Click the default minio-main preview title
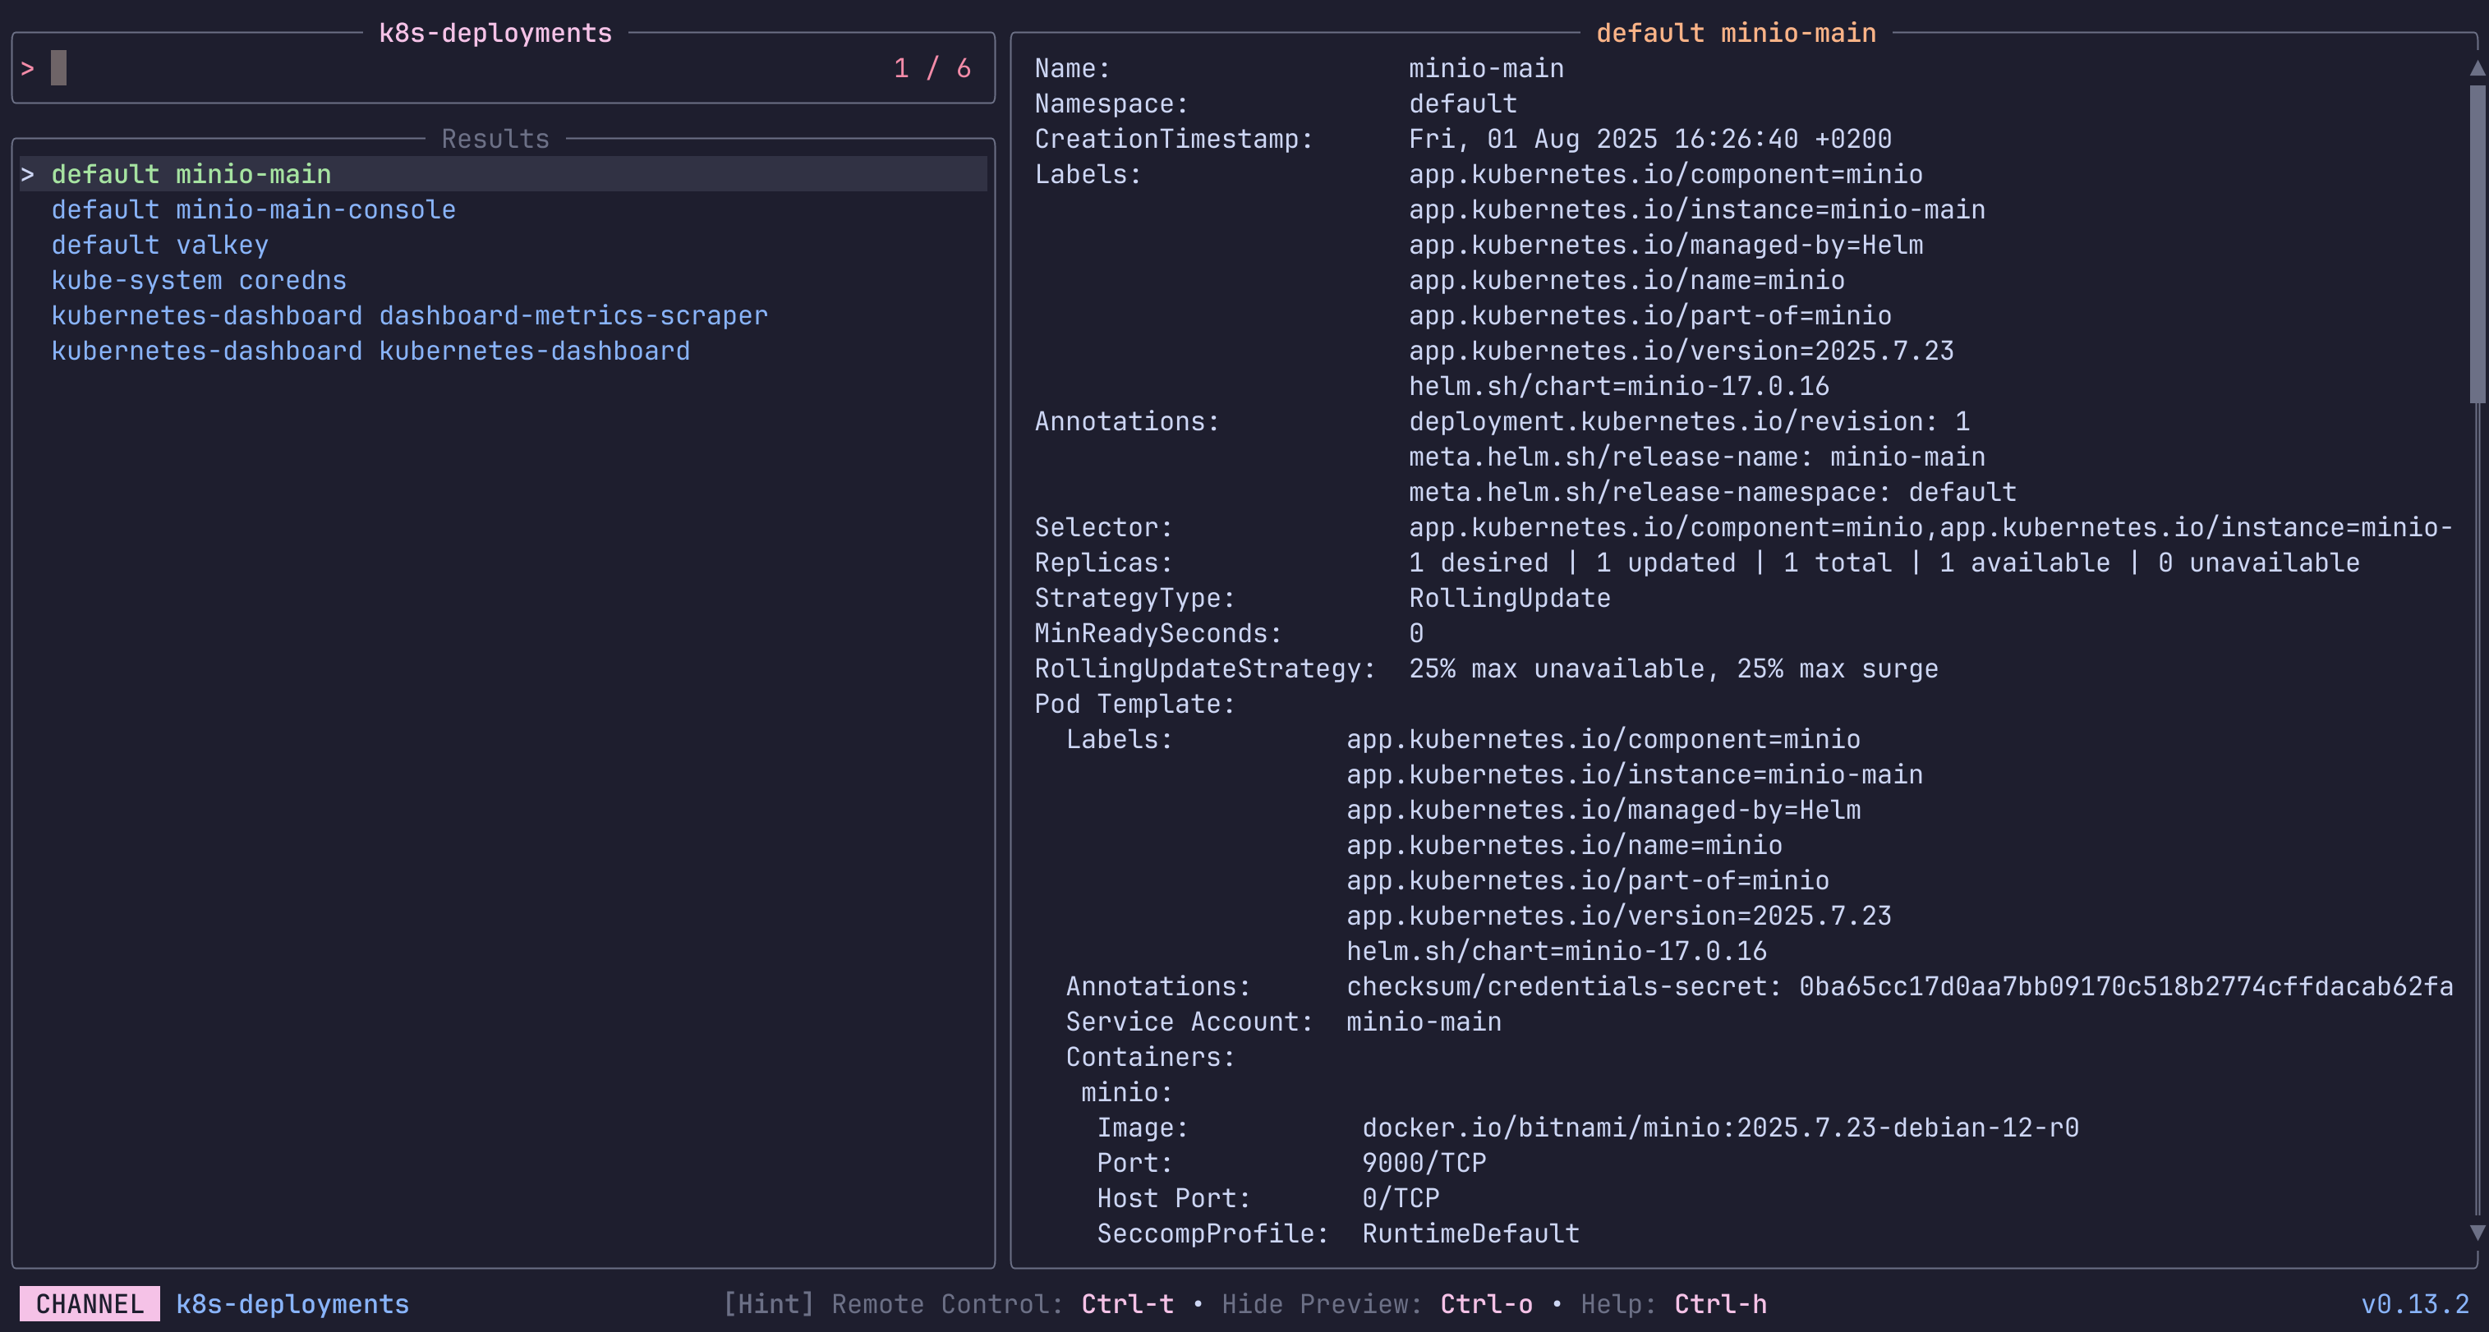 pyautogui.click(x=1737, y=33)
